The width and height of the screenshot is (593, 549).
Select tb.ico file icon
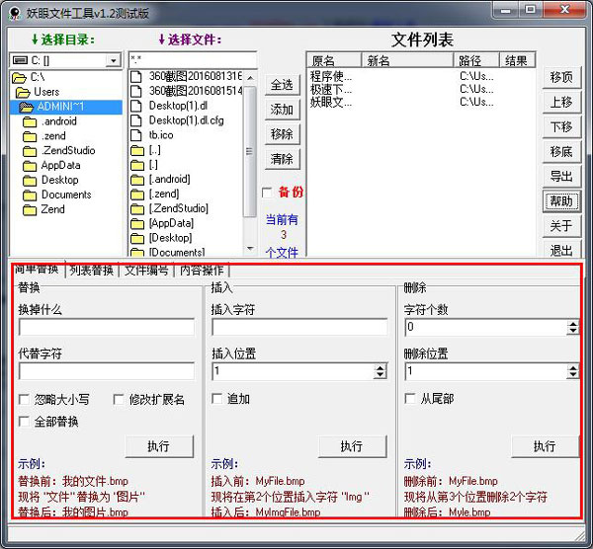[x=136, y=135]
